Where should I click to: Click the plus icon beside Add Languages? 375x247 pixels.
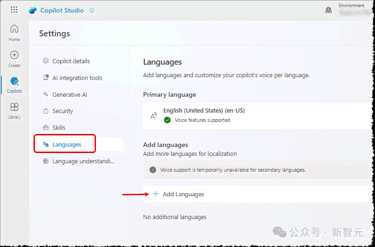[x=156, y=194]
